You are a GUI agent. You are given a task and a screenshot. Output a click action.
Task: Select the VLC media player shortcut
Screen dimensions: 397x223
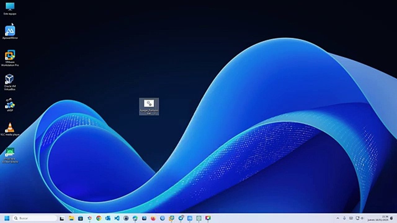[10, 129]
